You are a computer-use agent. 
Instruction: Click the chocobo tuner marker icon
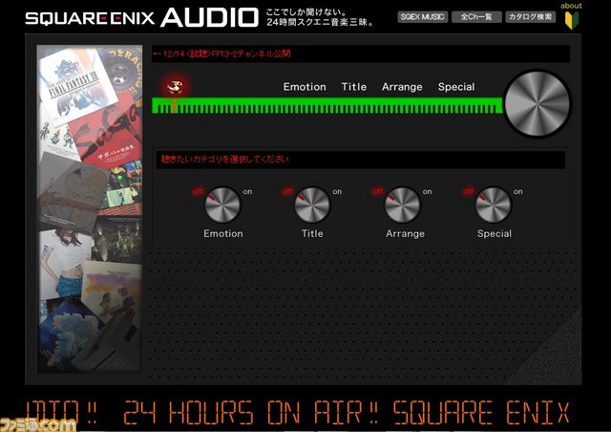click(x=175, y=87)
